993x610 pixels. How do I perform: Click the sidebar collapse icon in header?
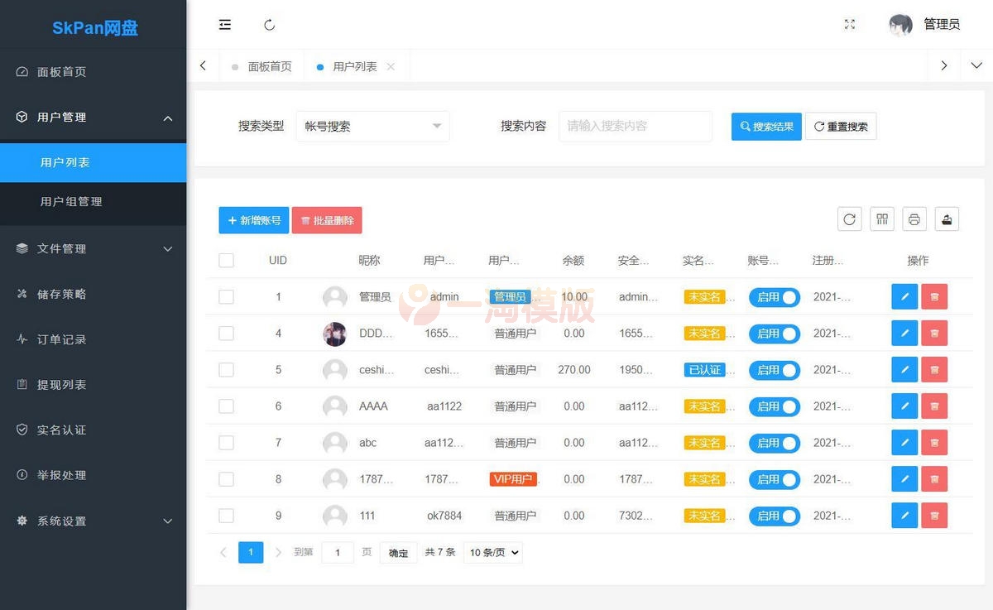coord(225,25)
